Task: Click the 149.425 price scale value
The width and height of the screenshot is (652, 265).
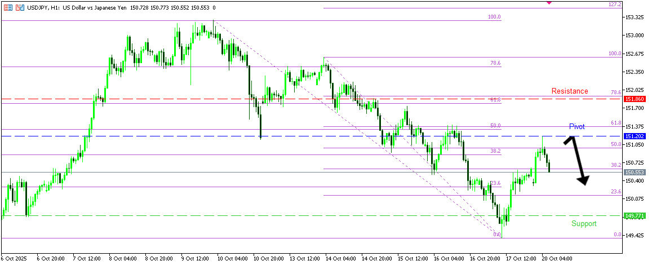Action: tap(635, 235)
